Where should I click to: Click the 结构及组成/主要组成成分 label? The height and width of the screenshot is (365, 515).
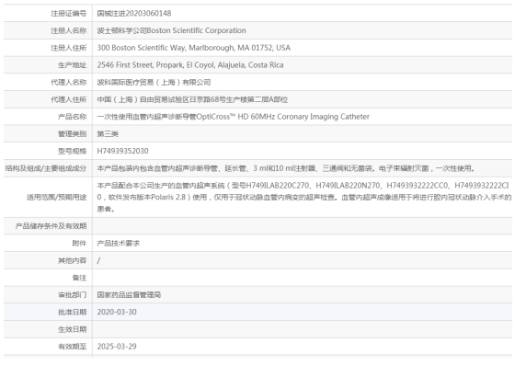46,168
